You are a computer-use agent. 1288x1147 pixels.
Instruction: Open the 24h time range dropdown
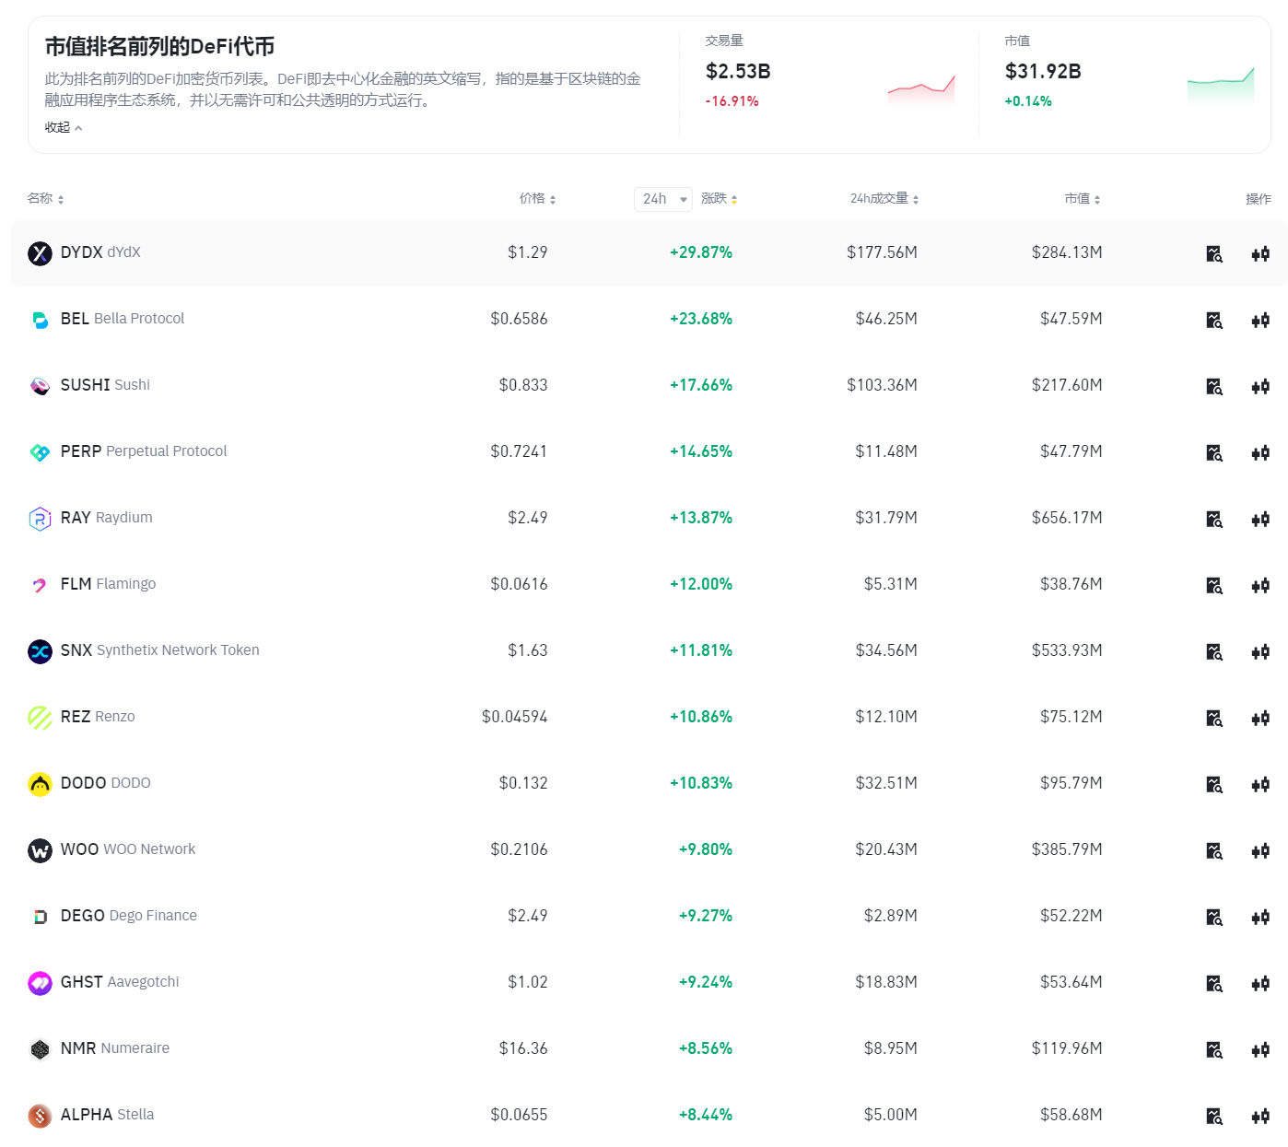[663, 199]
